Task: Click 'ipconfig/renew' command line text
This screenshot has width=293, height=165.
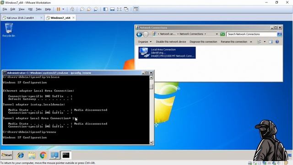Action: [x=43, y=132]
